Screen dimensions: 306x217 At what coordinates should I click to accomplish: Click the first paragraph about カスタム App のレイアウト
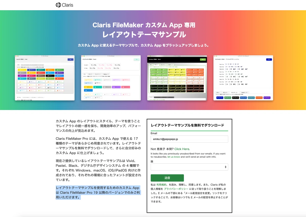[98, 126]
